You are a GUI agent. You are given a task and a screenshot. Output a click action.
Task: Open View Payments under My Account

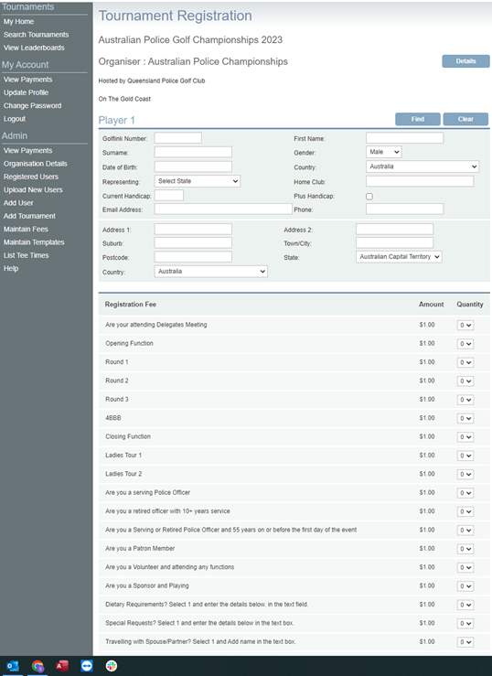point(28,80)
